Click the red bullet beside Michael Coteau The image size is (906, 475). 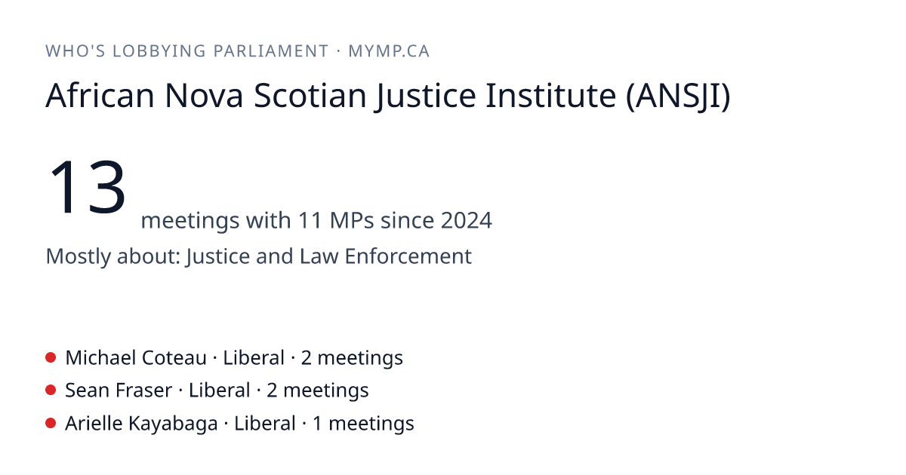pyautogui.click(x=51, y=357)
